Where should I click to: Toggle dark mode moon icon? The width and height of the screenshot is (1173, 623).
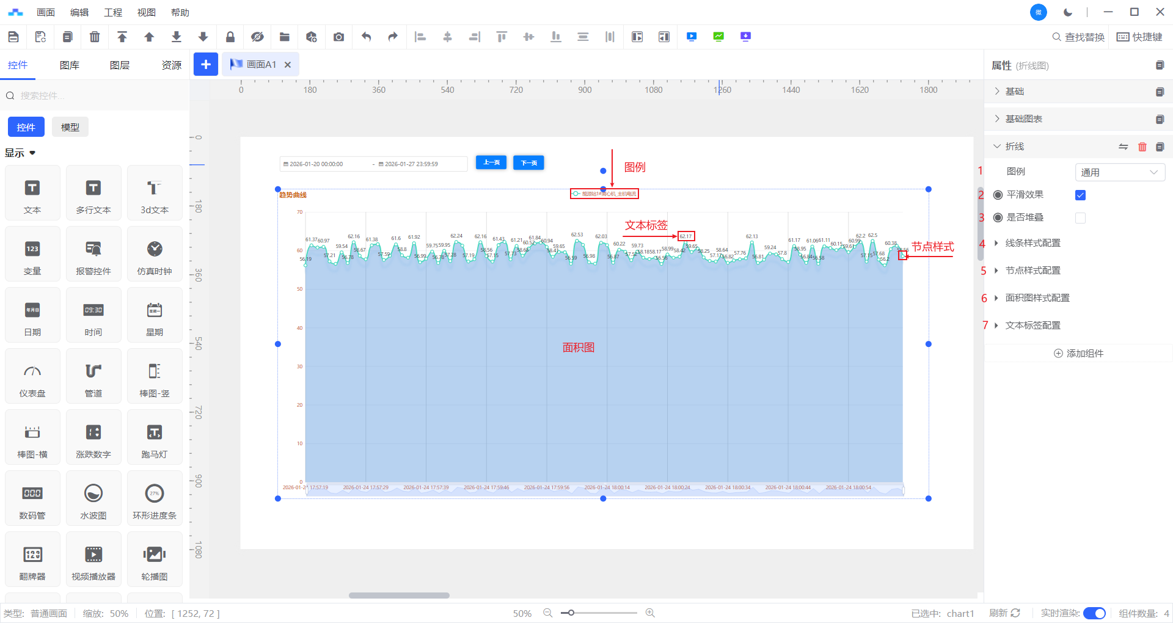1067,12
